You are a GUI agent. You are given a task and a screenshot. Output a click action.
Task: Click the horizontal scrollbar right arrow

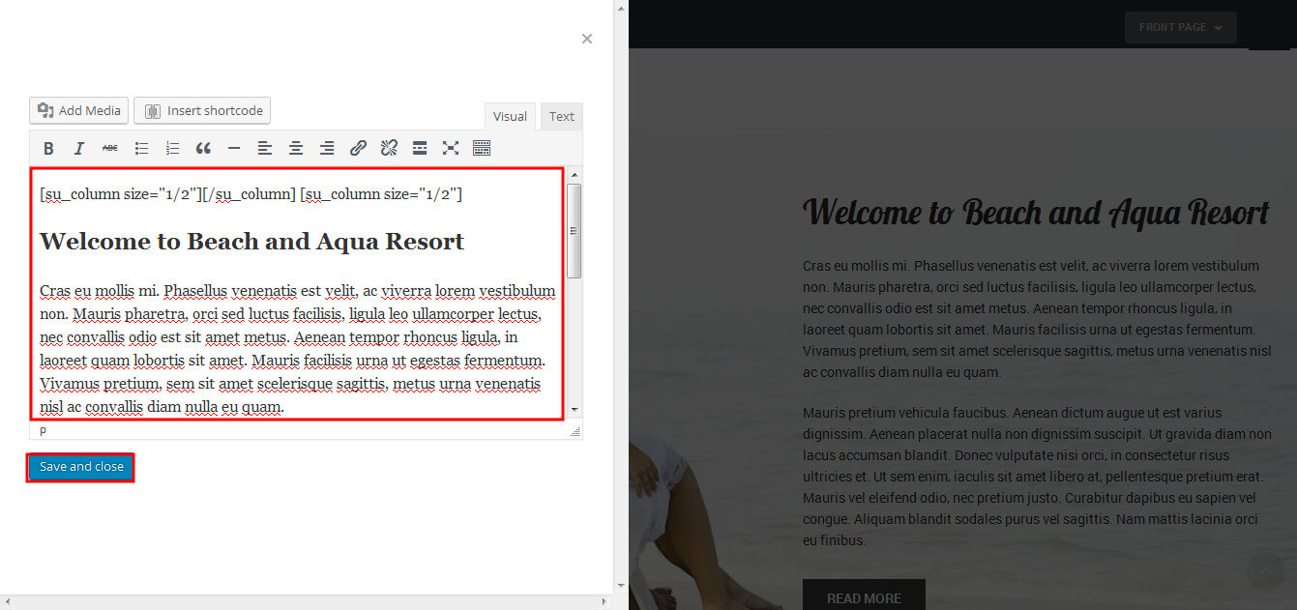click(x=606, y=602)
